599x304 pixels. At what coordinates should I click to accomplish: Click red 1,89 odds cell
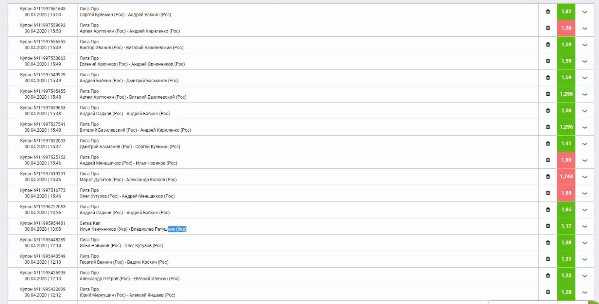click(x=566, y=160)
